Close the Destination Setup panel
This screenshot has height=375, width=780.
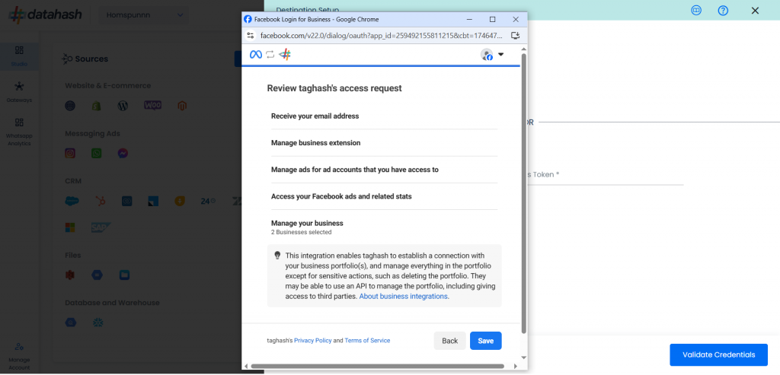coord(755,11)
